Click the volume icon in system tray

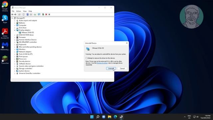197,117
